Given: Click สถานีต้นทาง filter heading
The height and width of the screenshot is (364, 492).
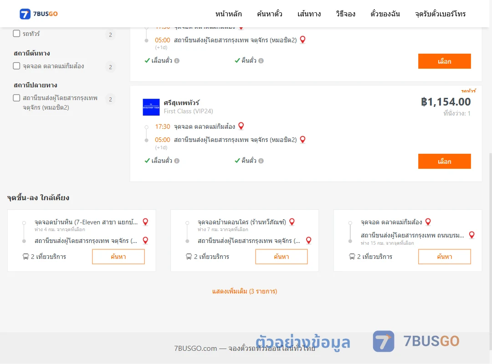Looking at the screenshot, I should pyautogui.click(x=32, y=53).
